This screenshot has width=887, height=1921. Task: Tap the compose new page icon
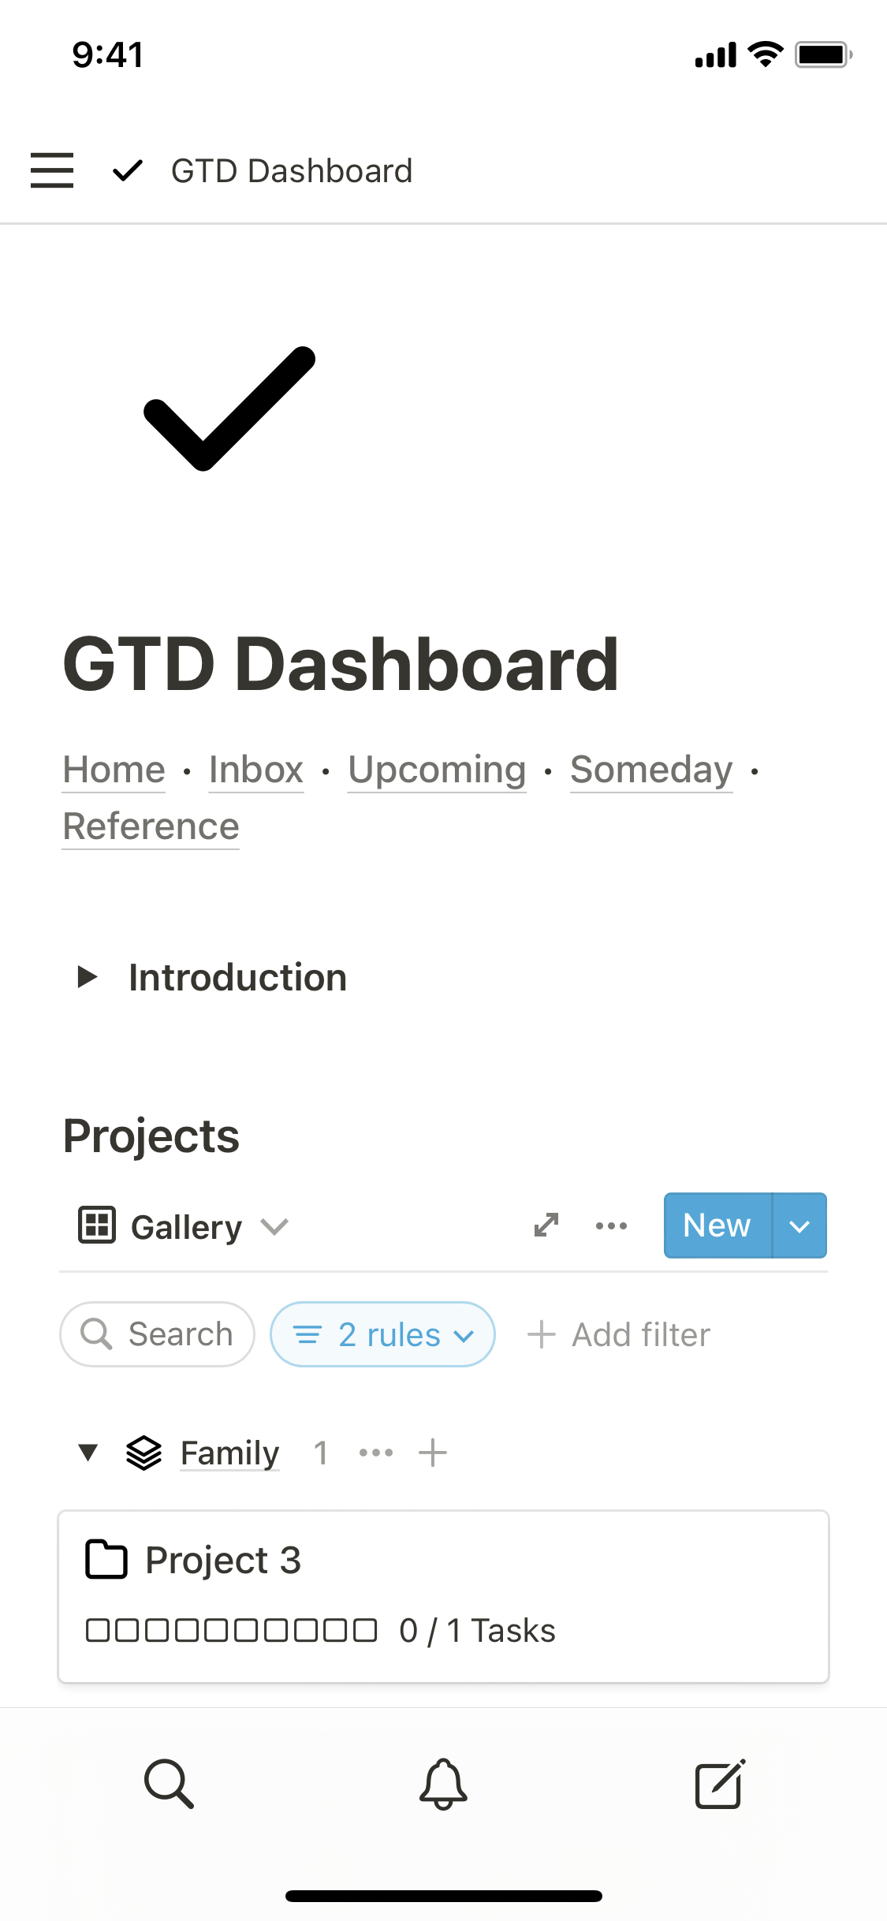tap(719, 1783)
